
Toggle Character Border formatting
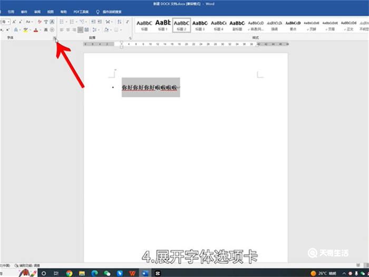pyautogui.click(x=52, y=22)
